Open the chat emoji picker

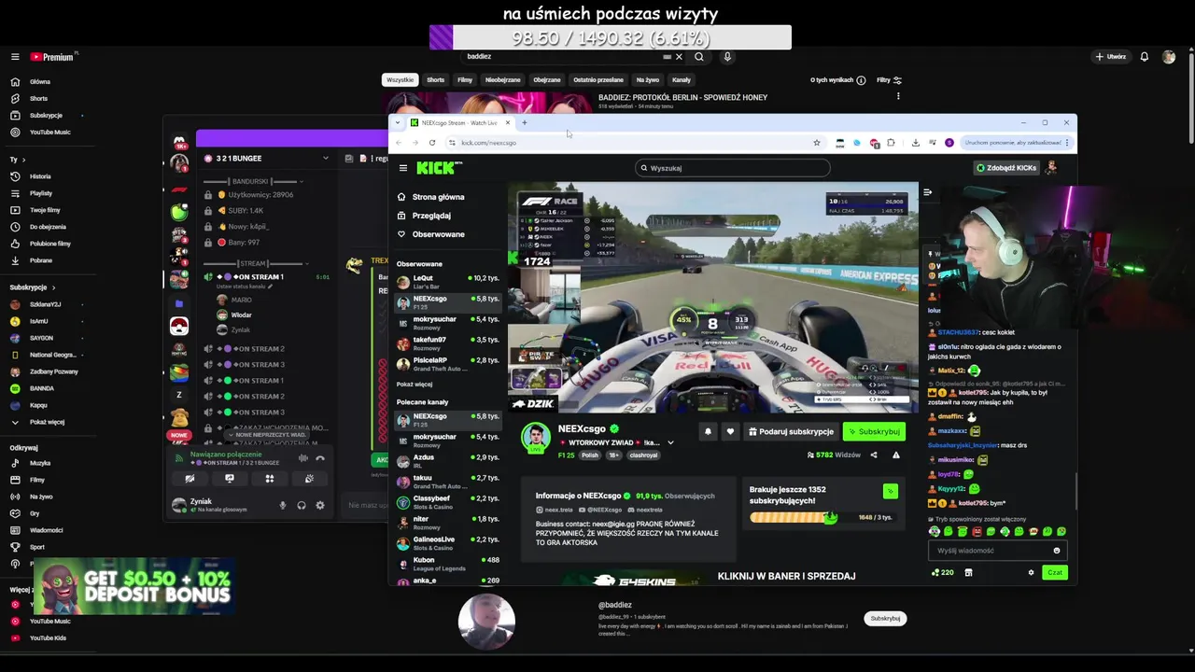click(1057, 551)
